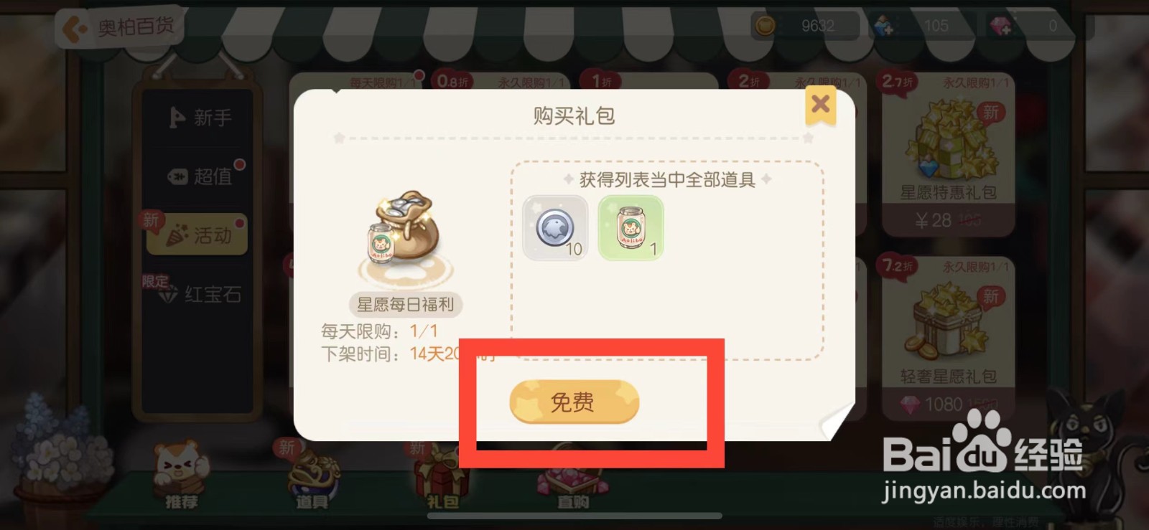Tap the 星愿每日福利 gift bag image
The image size is (1149, 530).
406,238
